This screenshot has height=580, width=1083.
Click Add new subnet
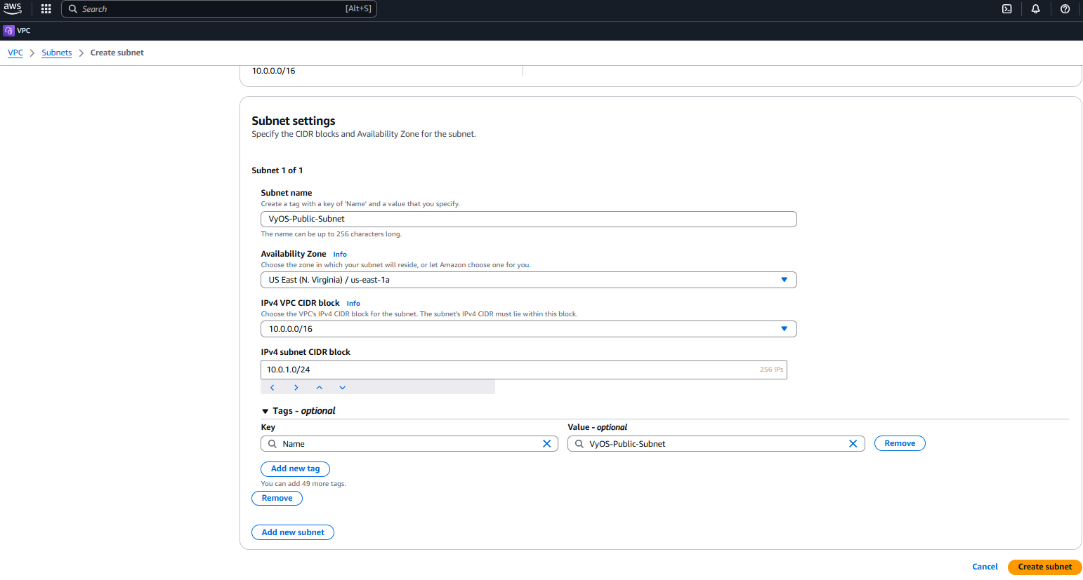pyautogui.click(x=292, y=532)
